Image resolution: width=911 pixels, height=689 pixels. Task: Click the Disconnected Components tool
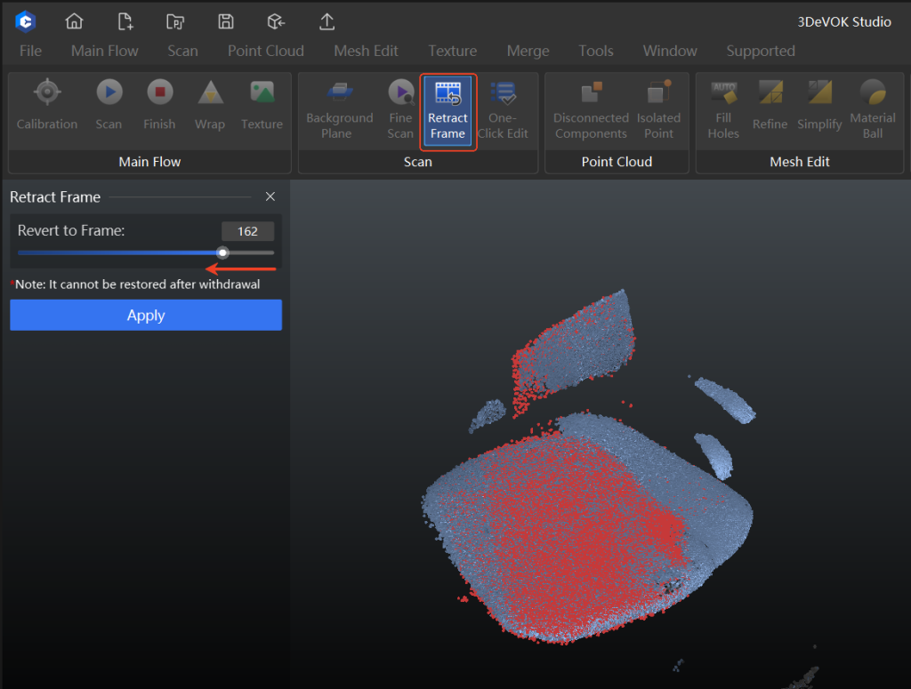pos(590,105)
